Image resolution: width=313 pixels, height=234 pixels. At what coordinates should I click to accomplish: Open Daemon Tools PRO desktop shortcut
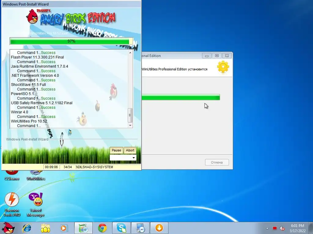pos(12,204)
